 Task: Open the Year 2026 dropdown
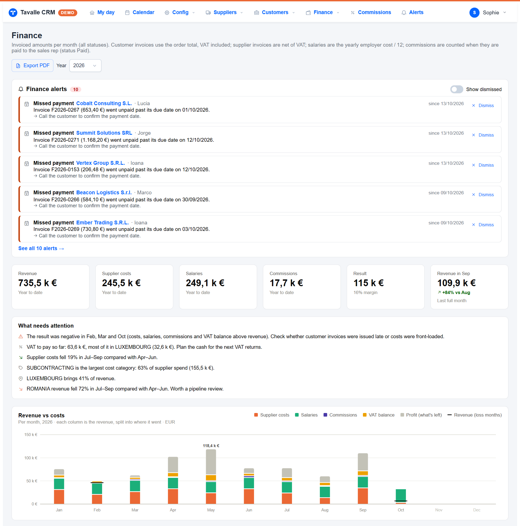coord(85,66)
